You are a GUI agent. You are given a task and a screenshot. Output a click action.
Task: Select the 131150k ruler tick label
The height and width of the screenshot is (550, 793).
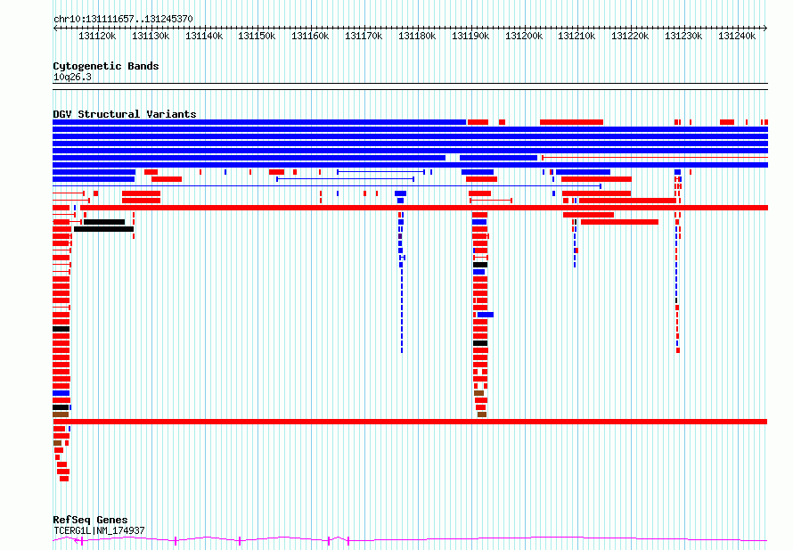click(257, 36)
